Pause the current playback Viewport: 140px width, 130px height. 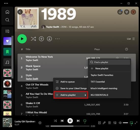tap(70, 121)
